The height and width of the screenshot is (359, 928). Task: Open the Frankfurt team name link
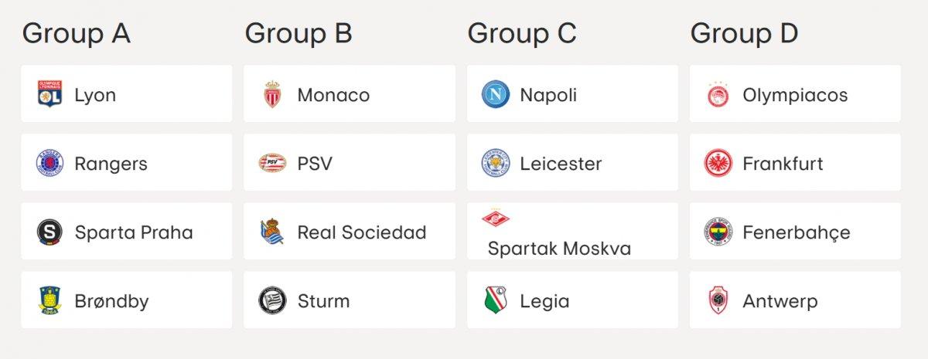pyautogui.click(x=783, y=164)
